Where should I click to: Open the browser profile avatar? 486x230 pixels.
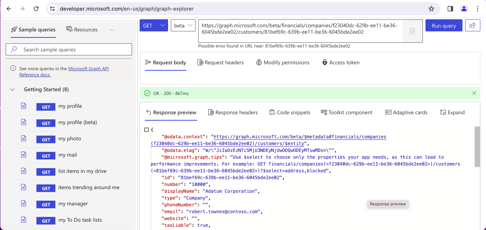(464, 9)
